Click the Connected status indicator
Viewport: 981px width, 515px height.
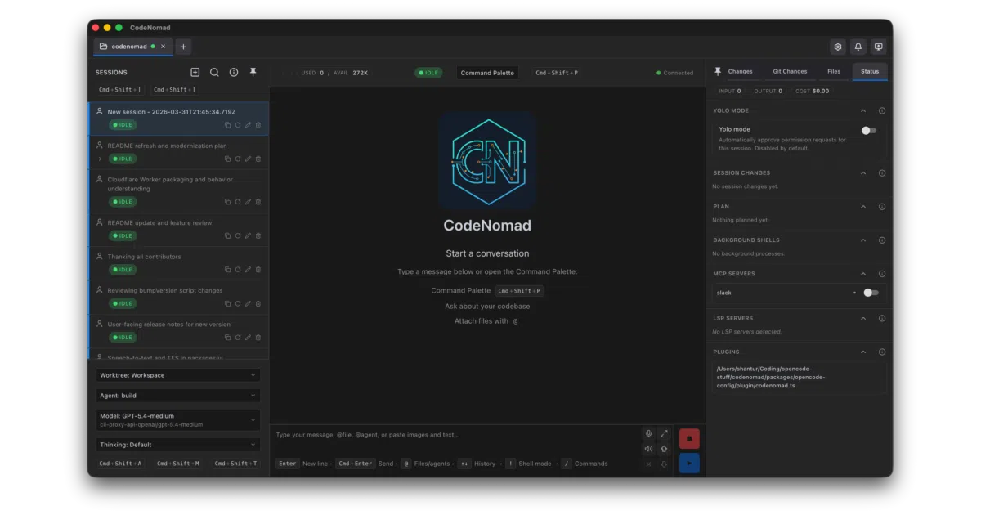pyautogui.click(x=674, y=73)
